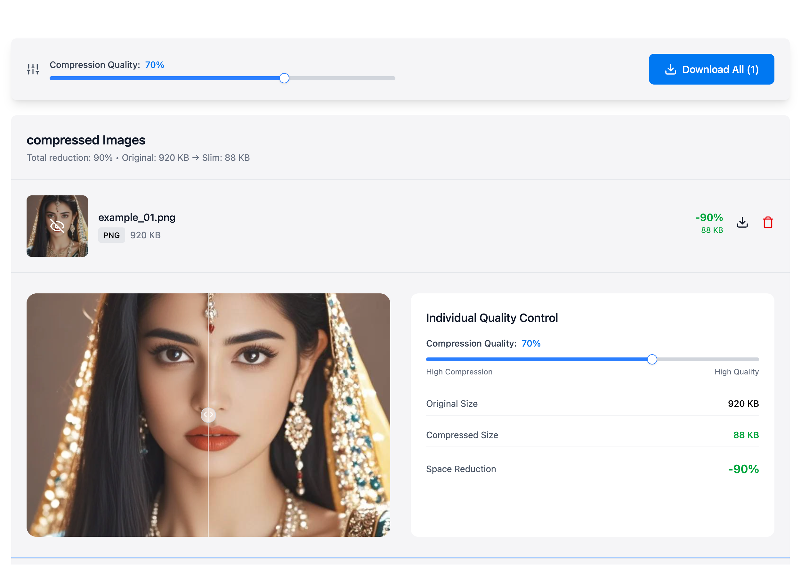Click the before/after comparison divider handle
This screenshot has width=801, height=565.
coord(208,414)
